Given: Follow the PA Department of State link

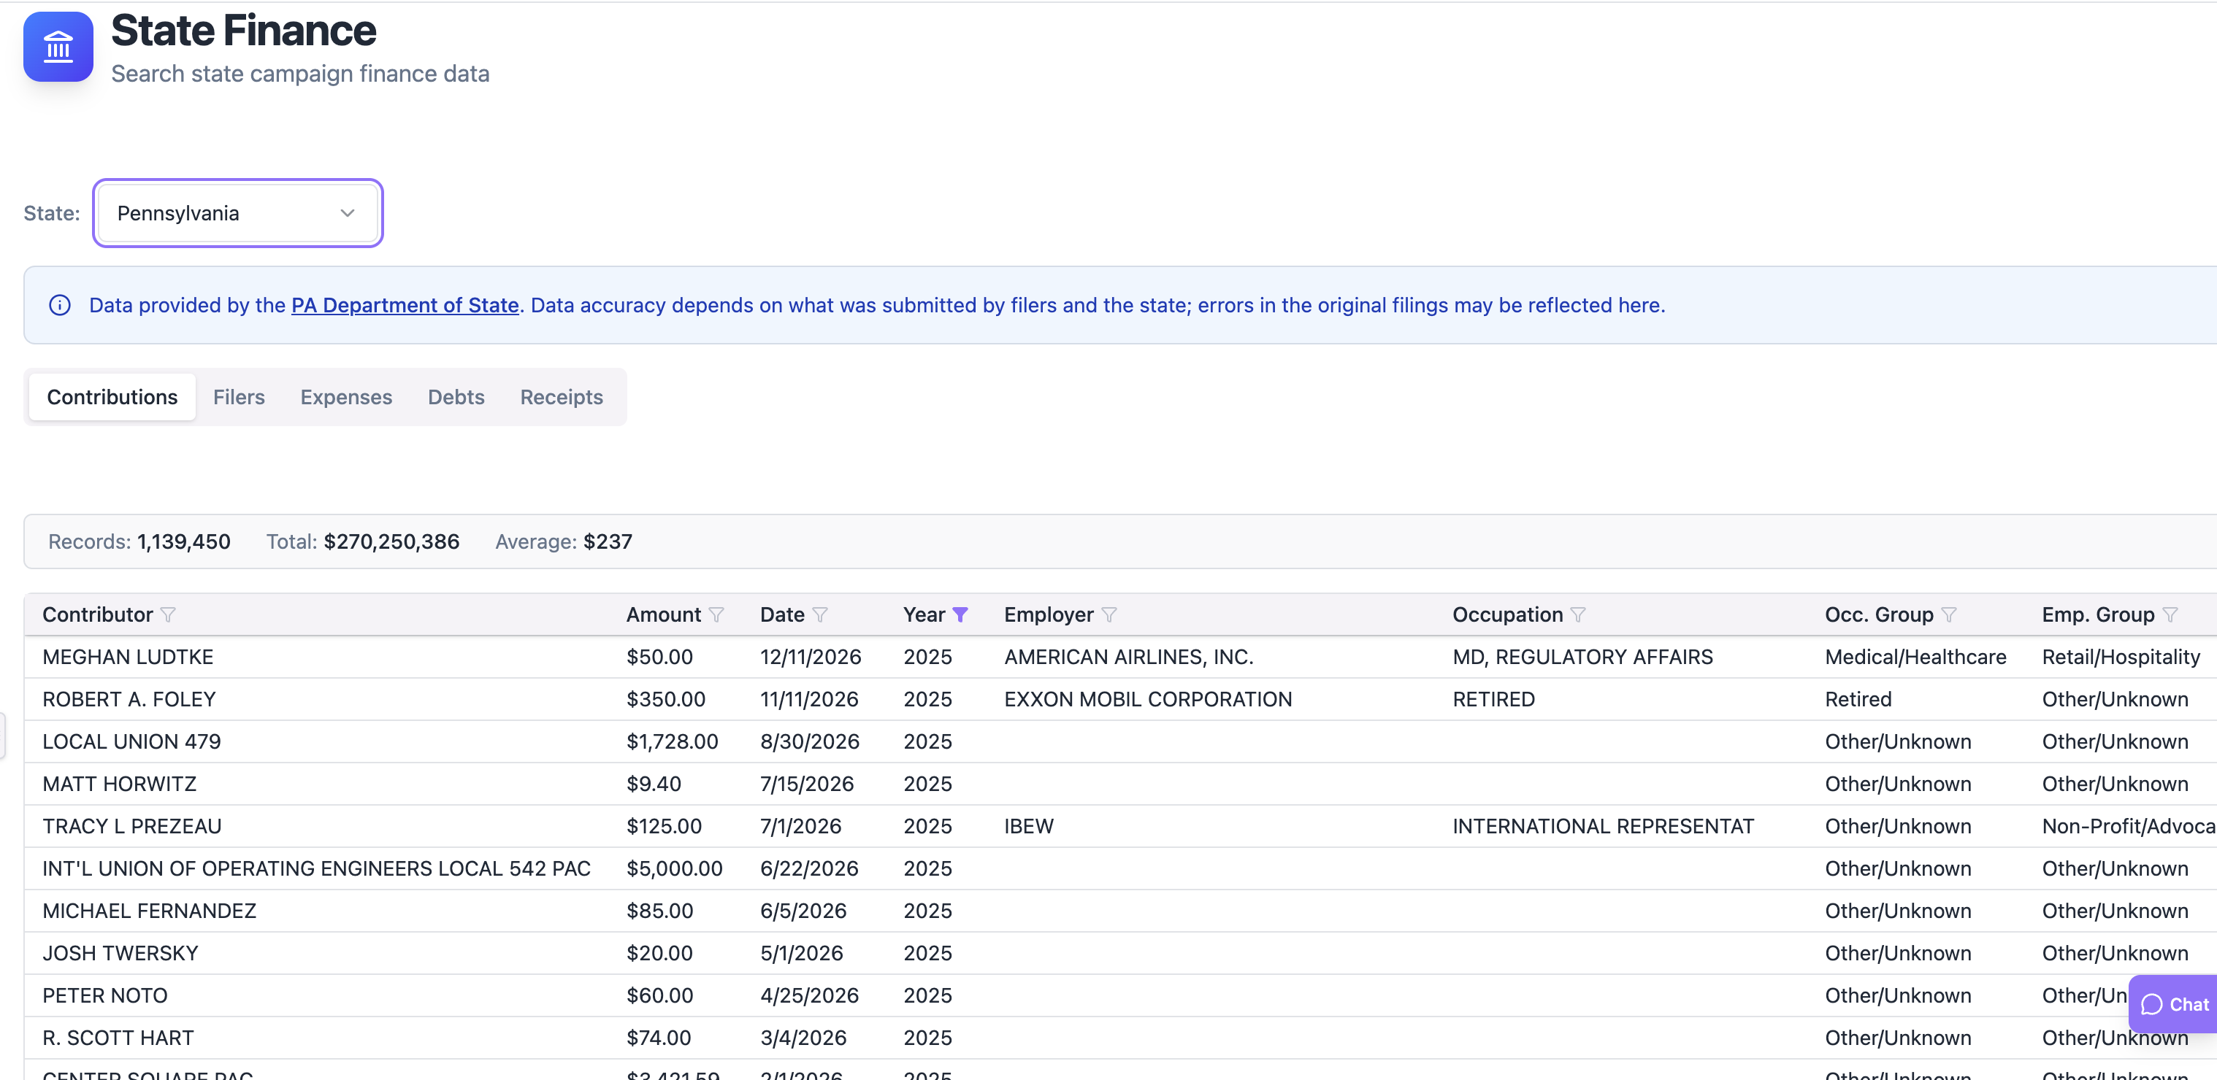Looking at the screenshot, I should click(x=405, y=305).
